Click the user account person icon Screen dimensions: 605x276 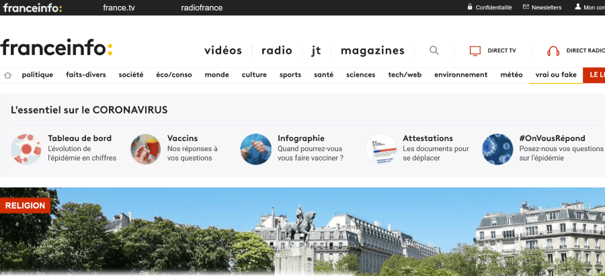[x=577, y=7]
